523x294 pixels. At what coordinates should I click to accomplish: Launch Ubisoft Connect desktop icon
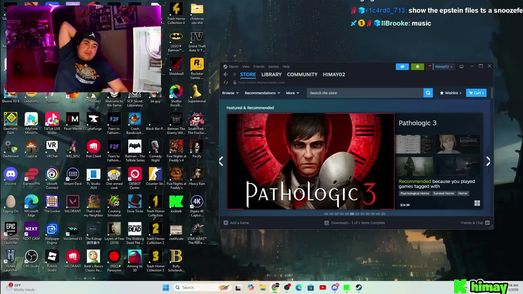[x=52, y=178]
